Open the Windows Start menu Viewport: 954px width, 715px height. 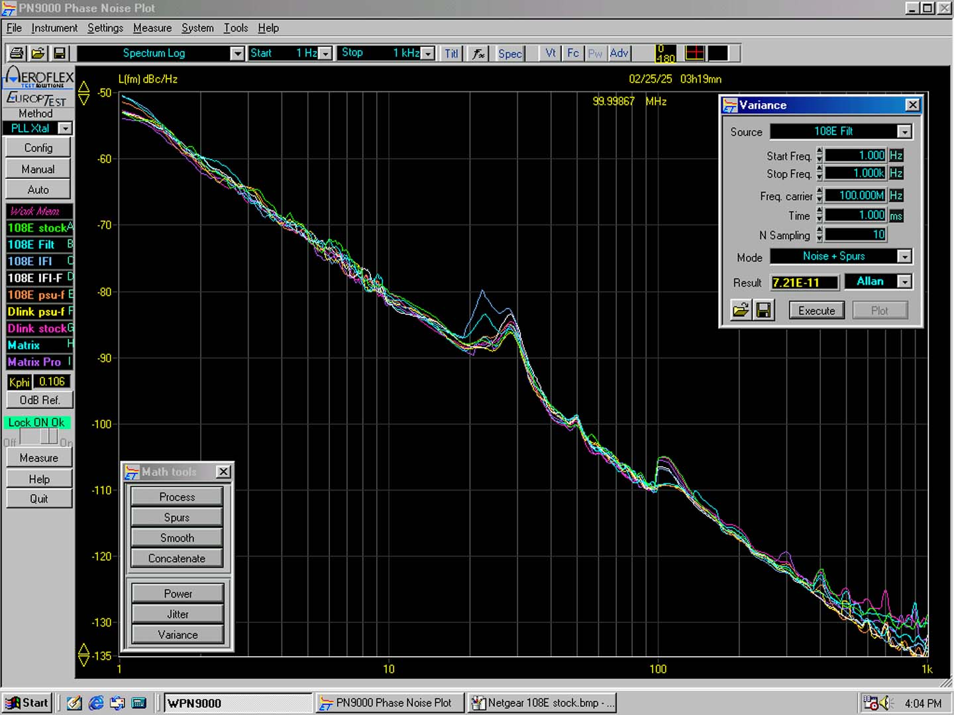[26, 703]
